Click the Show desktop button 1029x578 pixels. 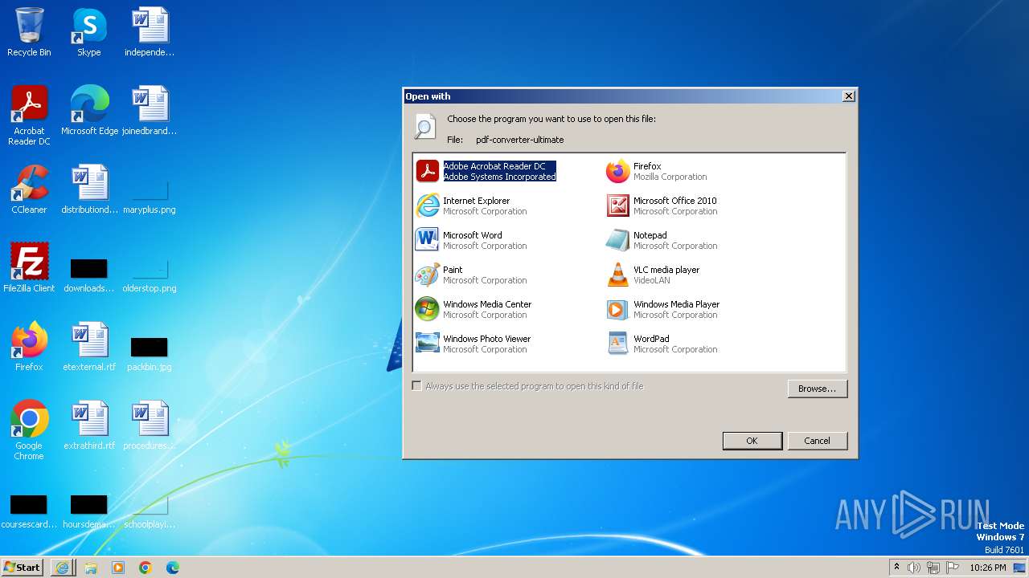pyautogui.click(x=1021, y=568)
